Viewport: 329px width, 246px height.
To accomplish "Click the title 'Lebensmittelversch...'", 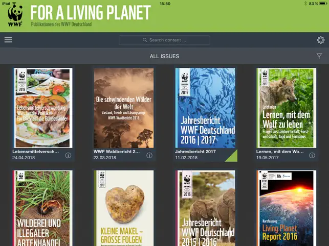I will tap(35, 152).
